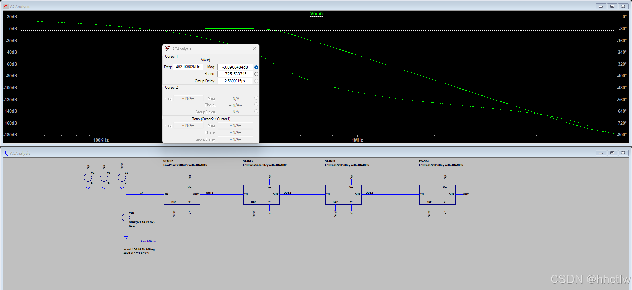Click the Cursor 1 Phase value field

click(235, 74)
